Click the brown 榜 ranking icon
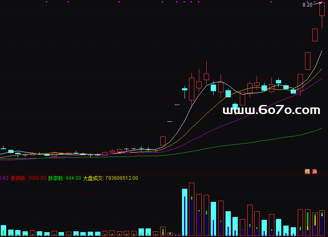The height and width of the screenshot is (237, 328). point(307,171)
